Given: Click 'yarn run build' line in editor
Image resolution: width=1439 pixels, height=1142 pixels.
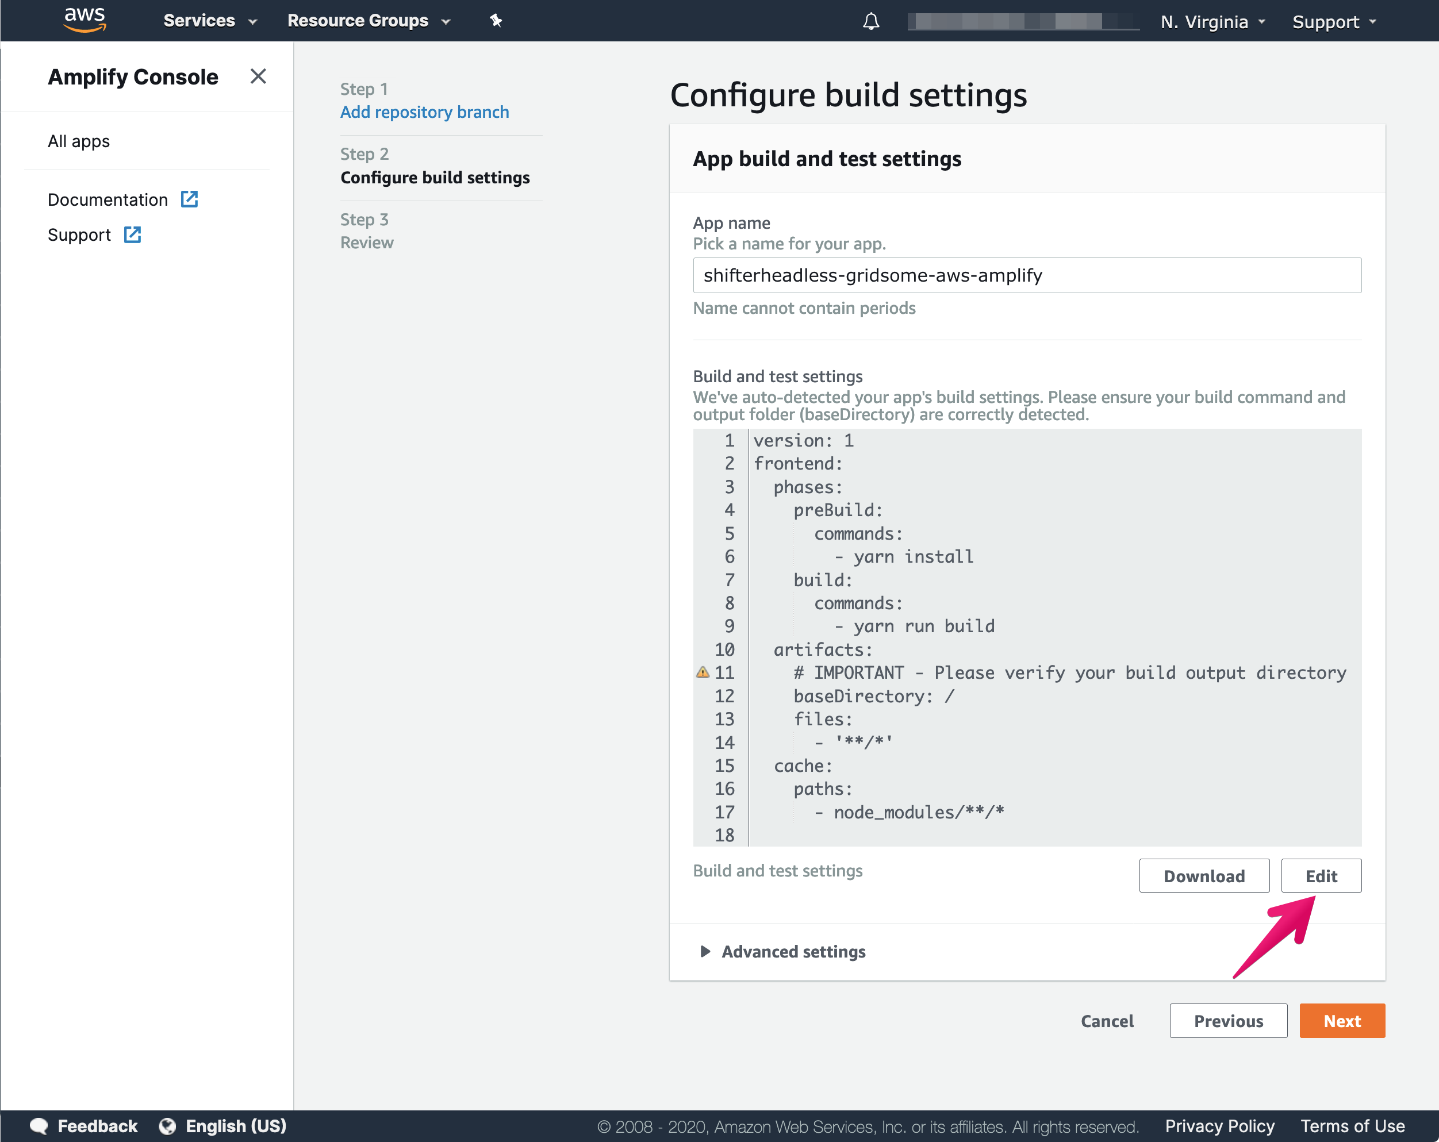Looking at the screenshot, I should (914, 626).
